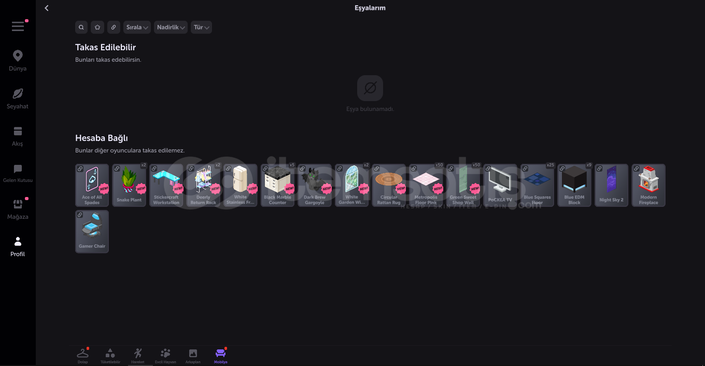Open the hamburger menu in the sidebar
The height and width of the screenshot is (366, 705).
tap(18, 26)
